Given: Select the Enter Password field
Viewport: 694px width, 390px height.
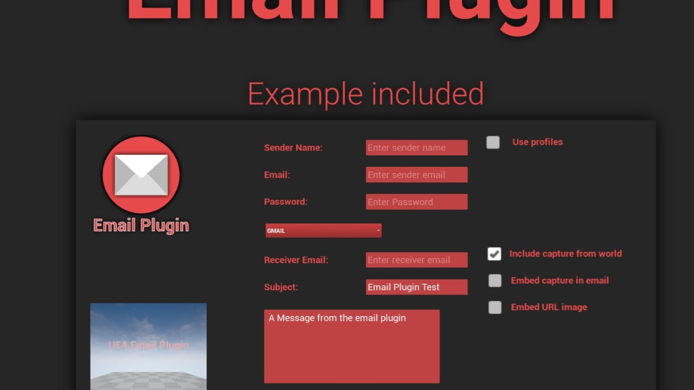Looking at the screenshot, I should (416, 202).
